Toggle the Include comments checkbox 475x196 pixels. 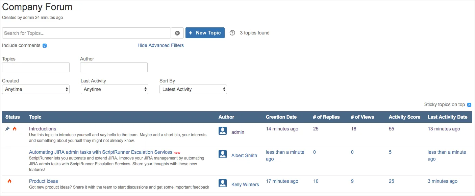pyautogui.click(x=45, y=46)
